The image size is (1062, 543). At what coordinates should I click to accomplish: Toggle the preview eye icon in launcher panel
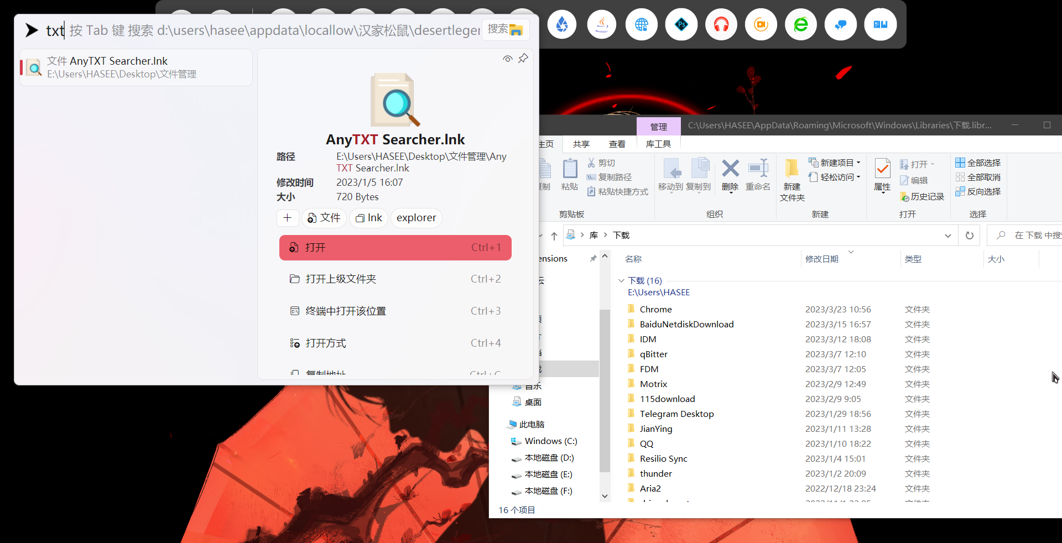[507, 59]
